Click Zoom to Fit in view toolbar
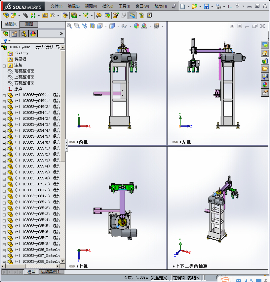 (69, 26)
